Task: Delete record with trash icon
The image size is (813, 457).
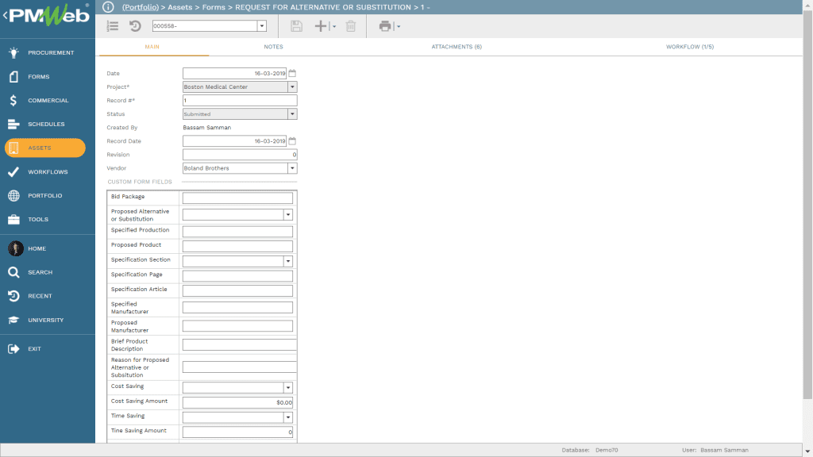Action: coord(351,26)
